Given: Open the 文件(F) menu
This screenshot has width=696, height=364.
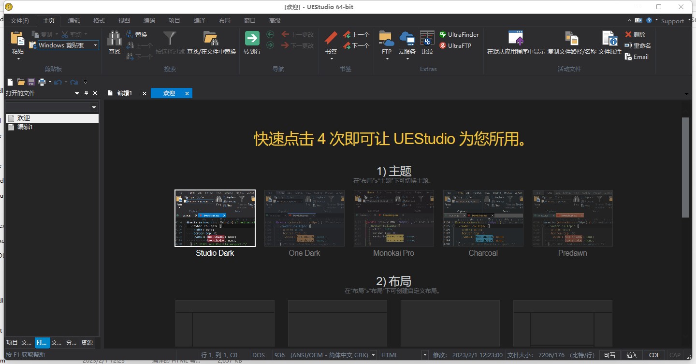Looking at the screenshot, I should 20,20.
